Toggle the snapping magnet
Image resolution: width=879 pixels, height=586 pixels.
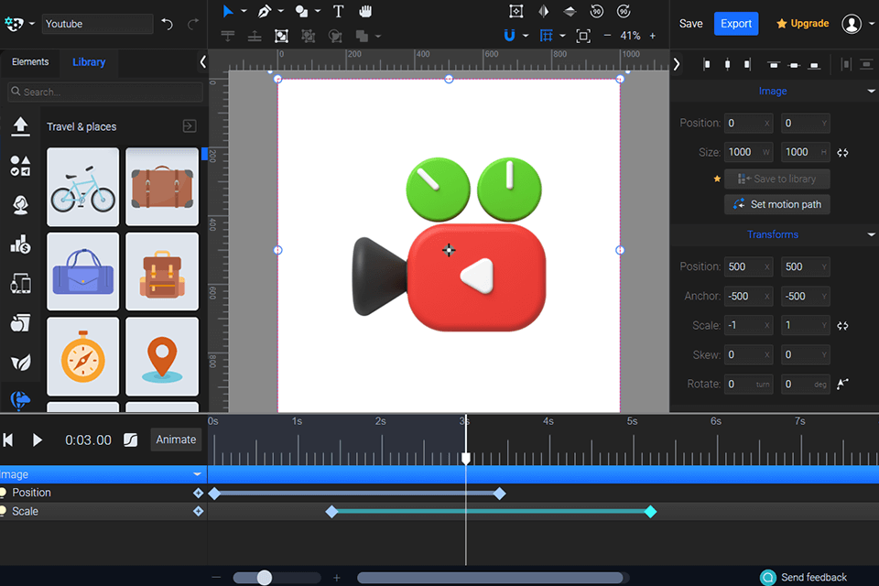point(509,36)
